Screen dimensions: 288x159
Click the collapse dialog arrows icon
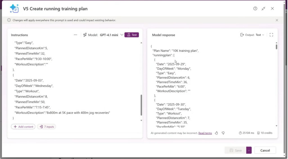pos(263,9)
